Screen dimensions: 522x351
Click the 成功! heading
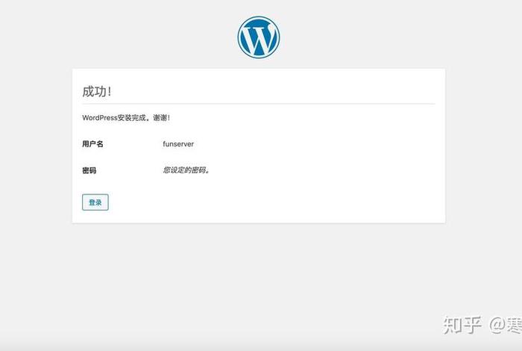pos(97,92)
